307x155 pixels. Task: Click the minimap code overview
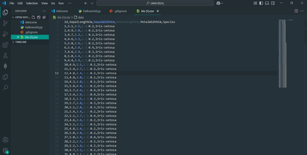coord(283,53)
